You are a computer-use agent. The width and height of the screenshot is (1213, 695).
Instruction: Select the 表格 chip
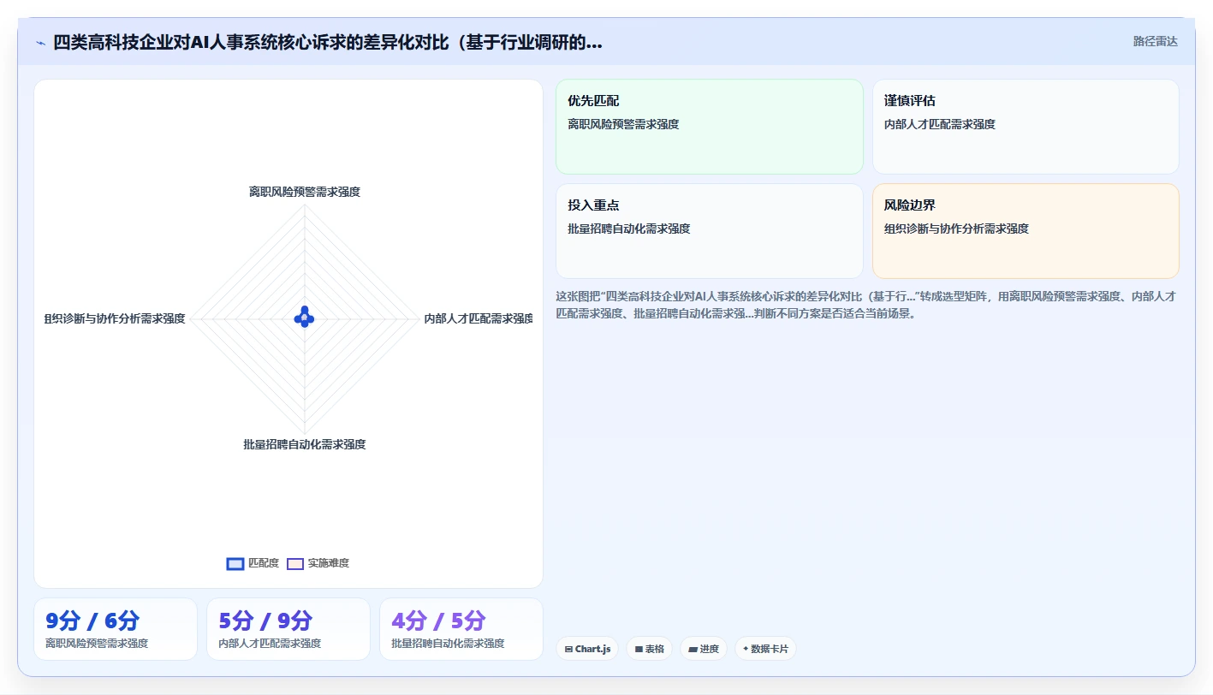[650, 649]
